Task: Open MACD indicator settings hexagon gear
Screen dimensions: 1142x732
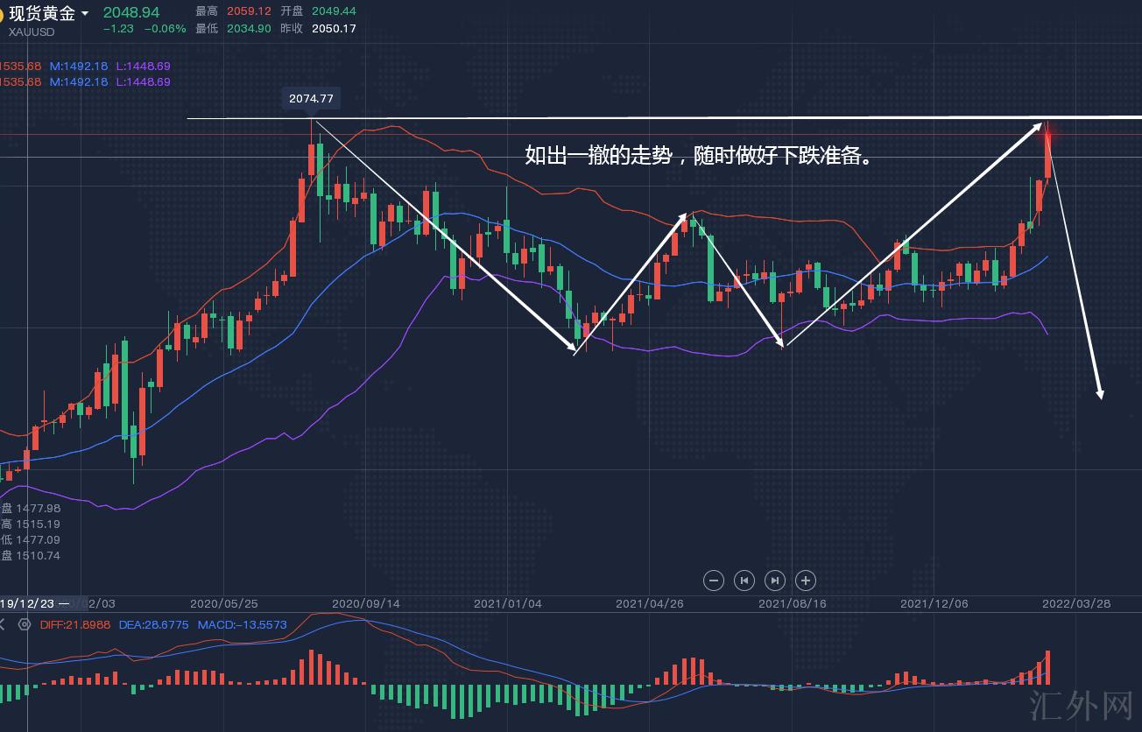Action: (25, 624)
